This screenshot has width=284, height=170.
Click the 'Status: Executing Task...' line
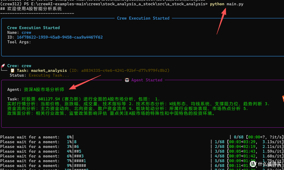(39, 75)
